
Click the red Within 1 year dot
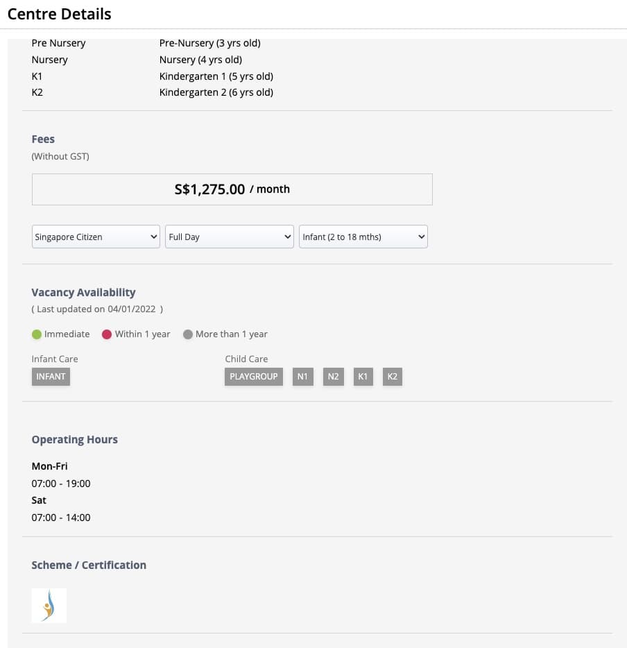pyautogui.click(x=107, y=334)
